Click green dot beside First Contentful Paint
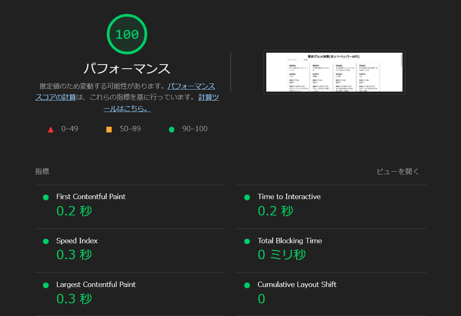The image size is (461, 316). click(x=46, y=197)
